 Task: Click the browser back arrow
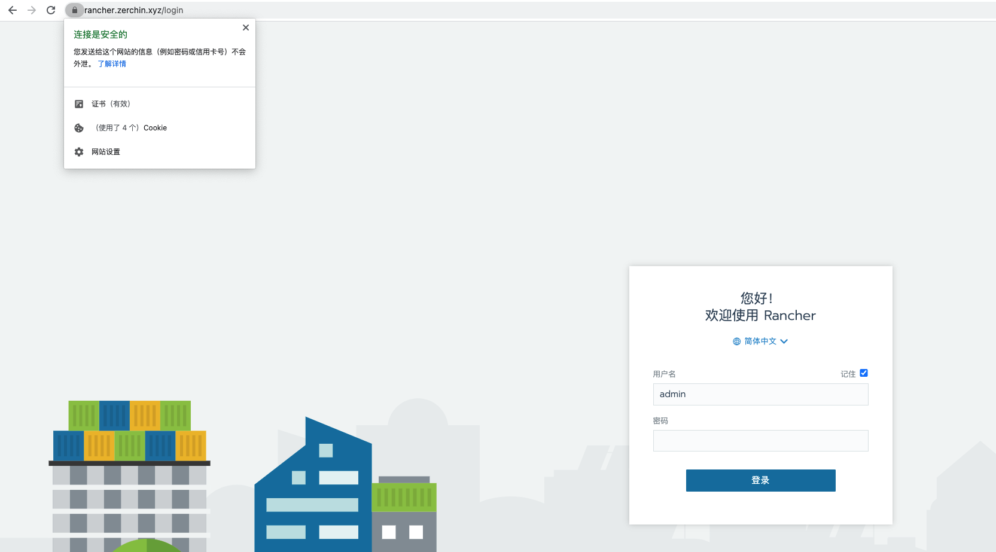click(x=13, y=10)
